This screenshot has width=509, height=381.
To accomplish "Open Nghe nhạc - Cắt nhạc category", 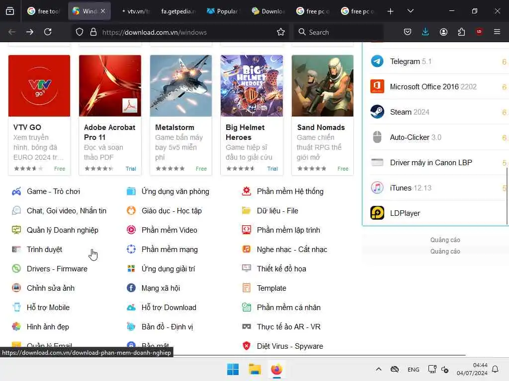I will click(292, 250).
